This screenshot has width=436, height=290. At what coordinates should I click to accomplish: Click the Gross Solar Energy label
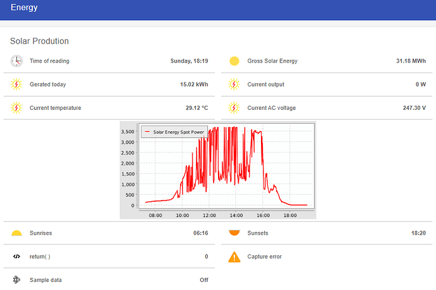coord(272,61)
